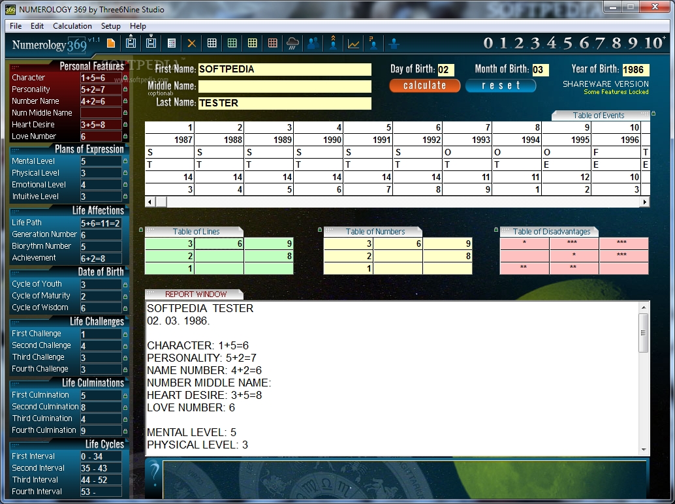Click the line chart toolbar icon

(353, 44)
